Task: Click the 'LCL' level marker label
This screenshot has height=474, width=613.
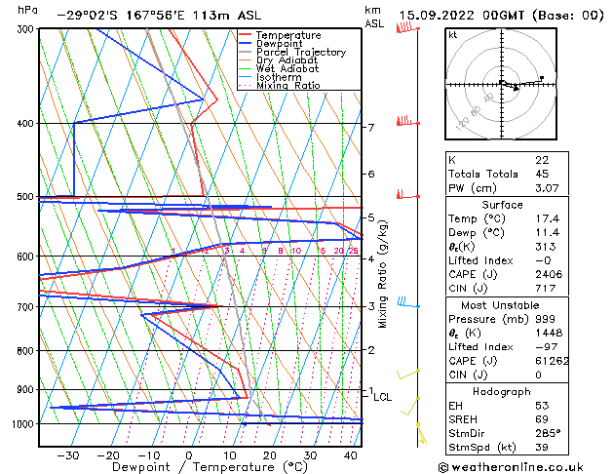Action: tap(382, 397)
